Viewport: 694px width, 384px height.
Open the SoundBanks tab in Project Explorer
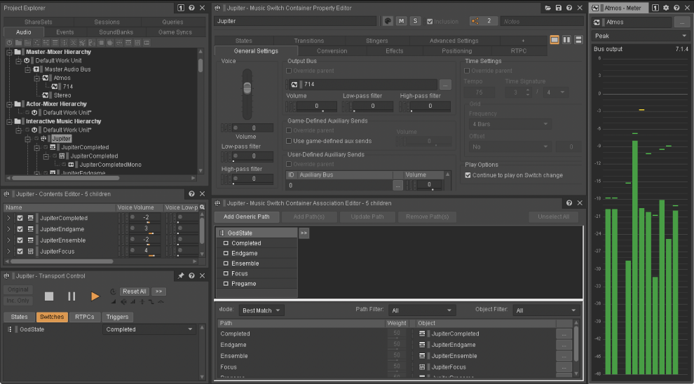[116, 32]
